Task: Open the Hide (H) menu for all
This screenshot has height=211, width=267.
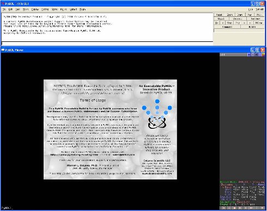Action: click(256, 54)
